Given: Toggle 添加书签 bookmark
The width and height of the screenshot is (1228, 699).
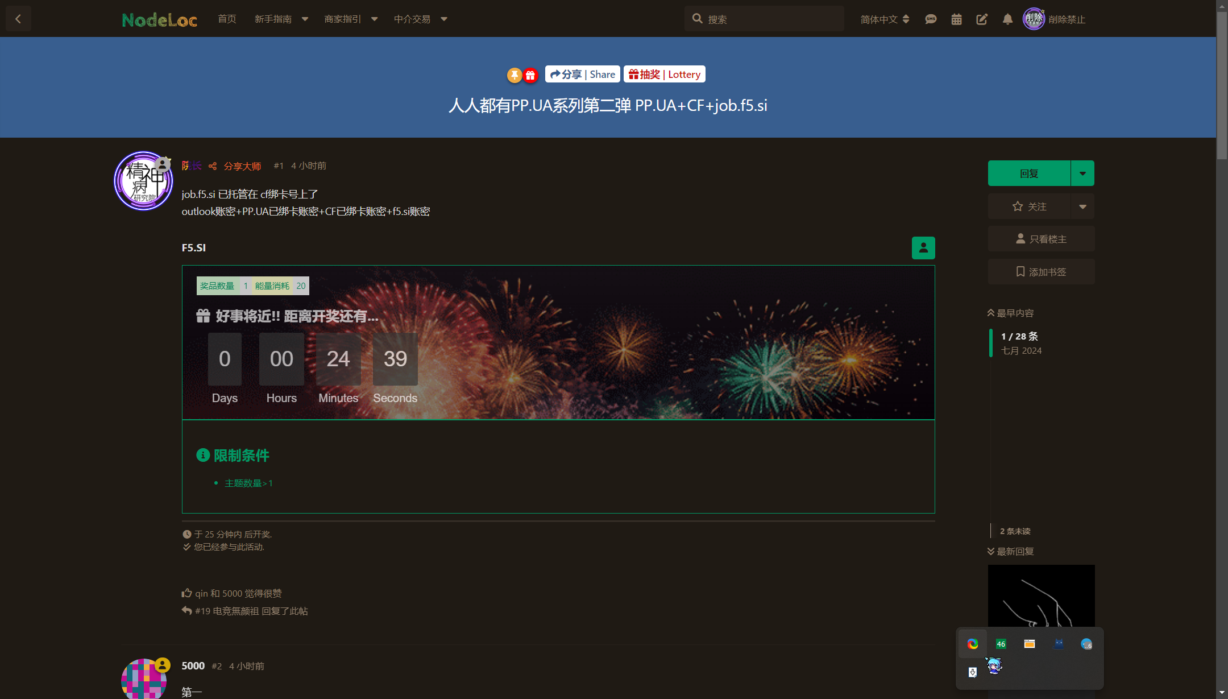Looking at the screenshot, I should [1041, 272].
